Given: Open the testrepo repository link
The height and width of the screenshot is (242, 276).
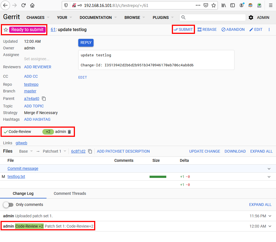Looking at the screenshot, I should [x=31, y=84].
